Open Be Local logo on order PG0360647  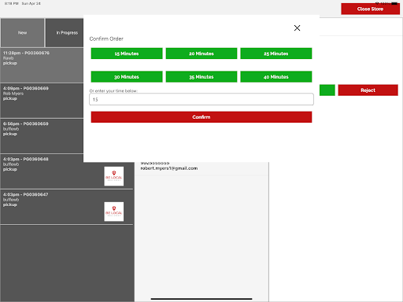pos(114,212)
